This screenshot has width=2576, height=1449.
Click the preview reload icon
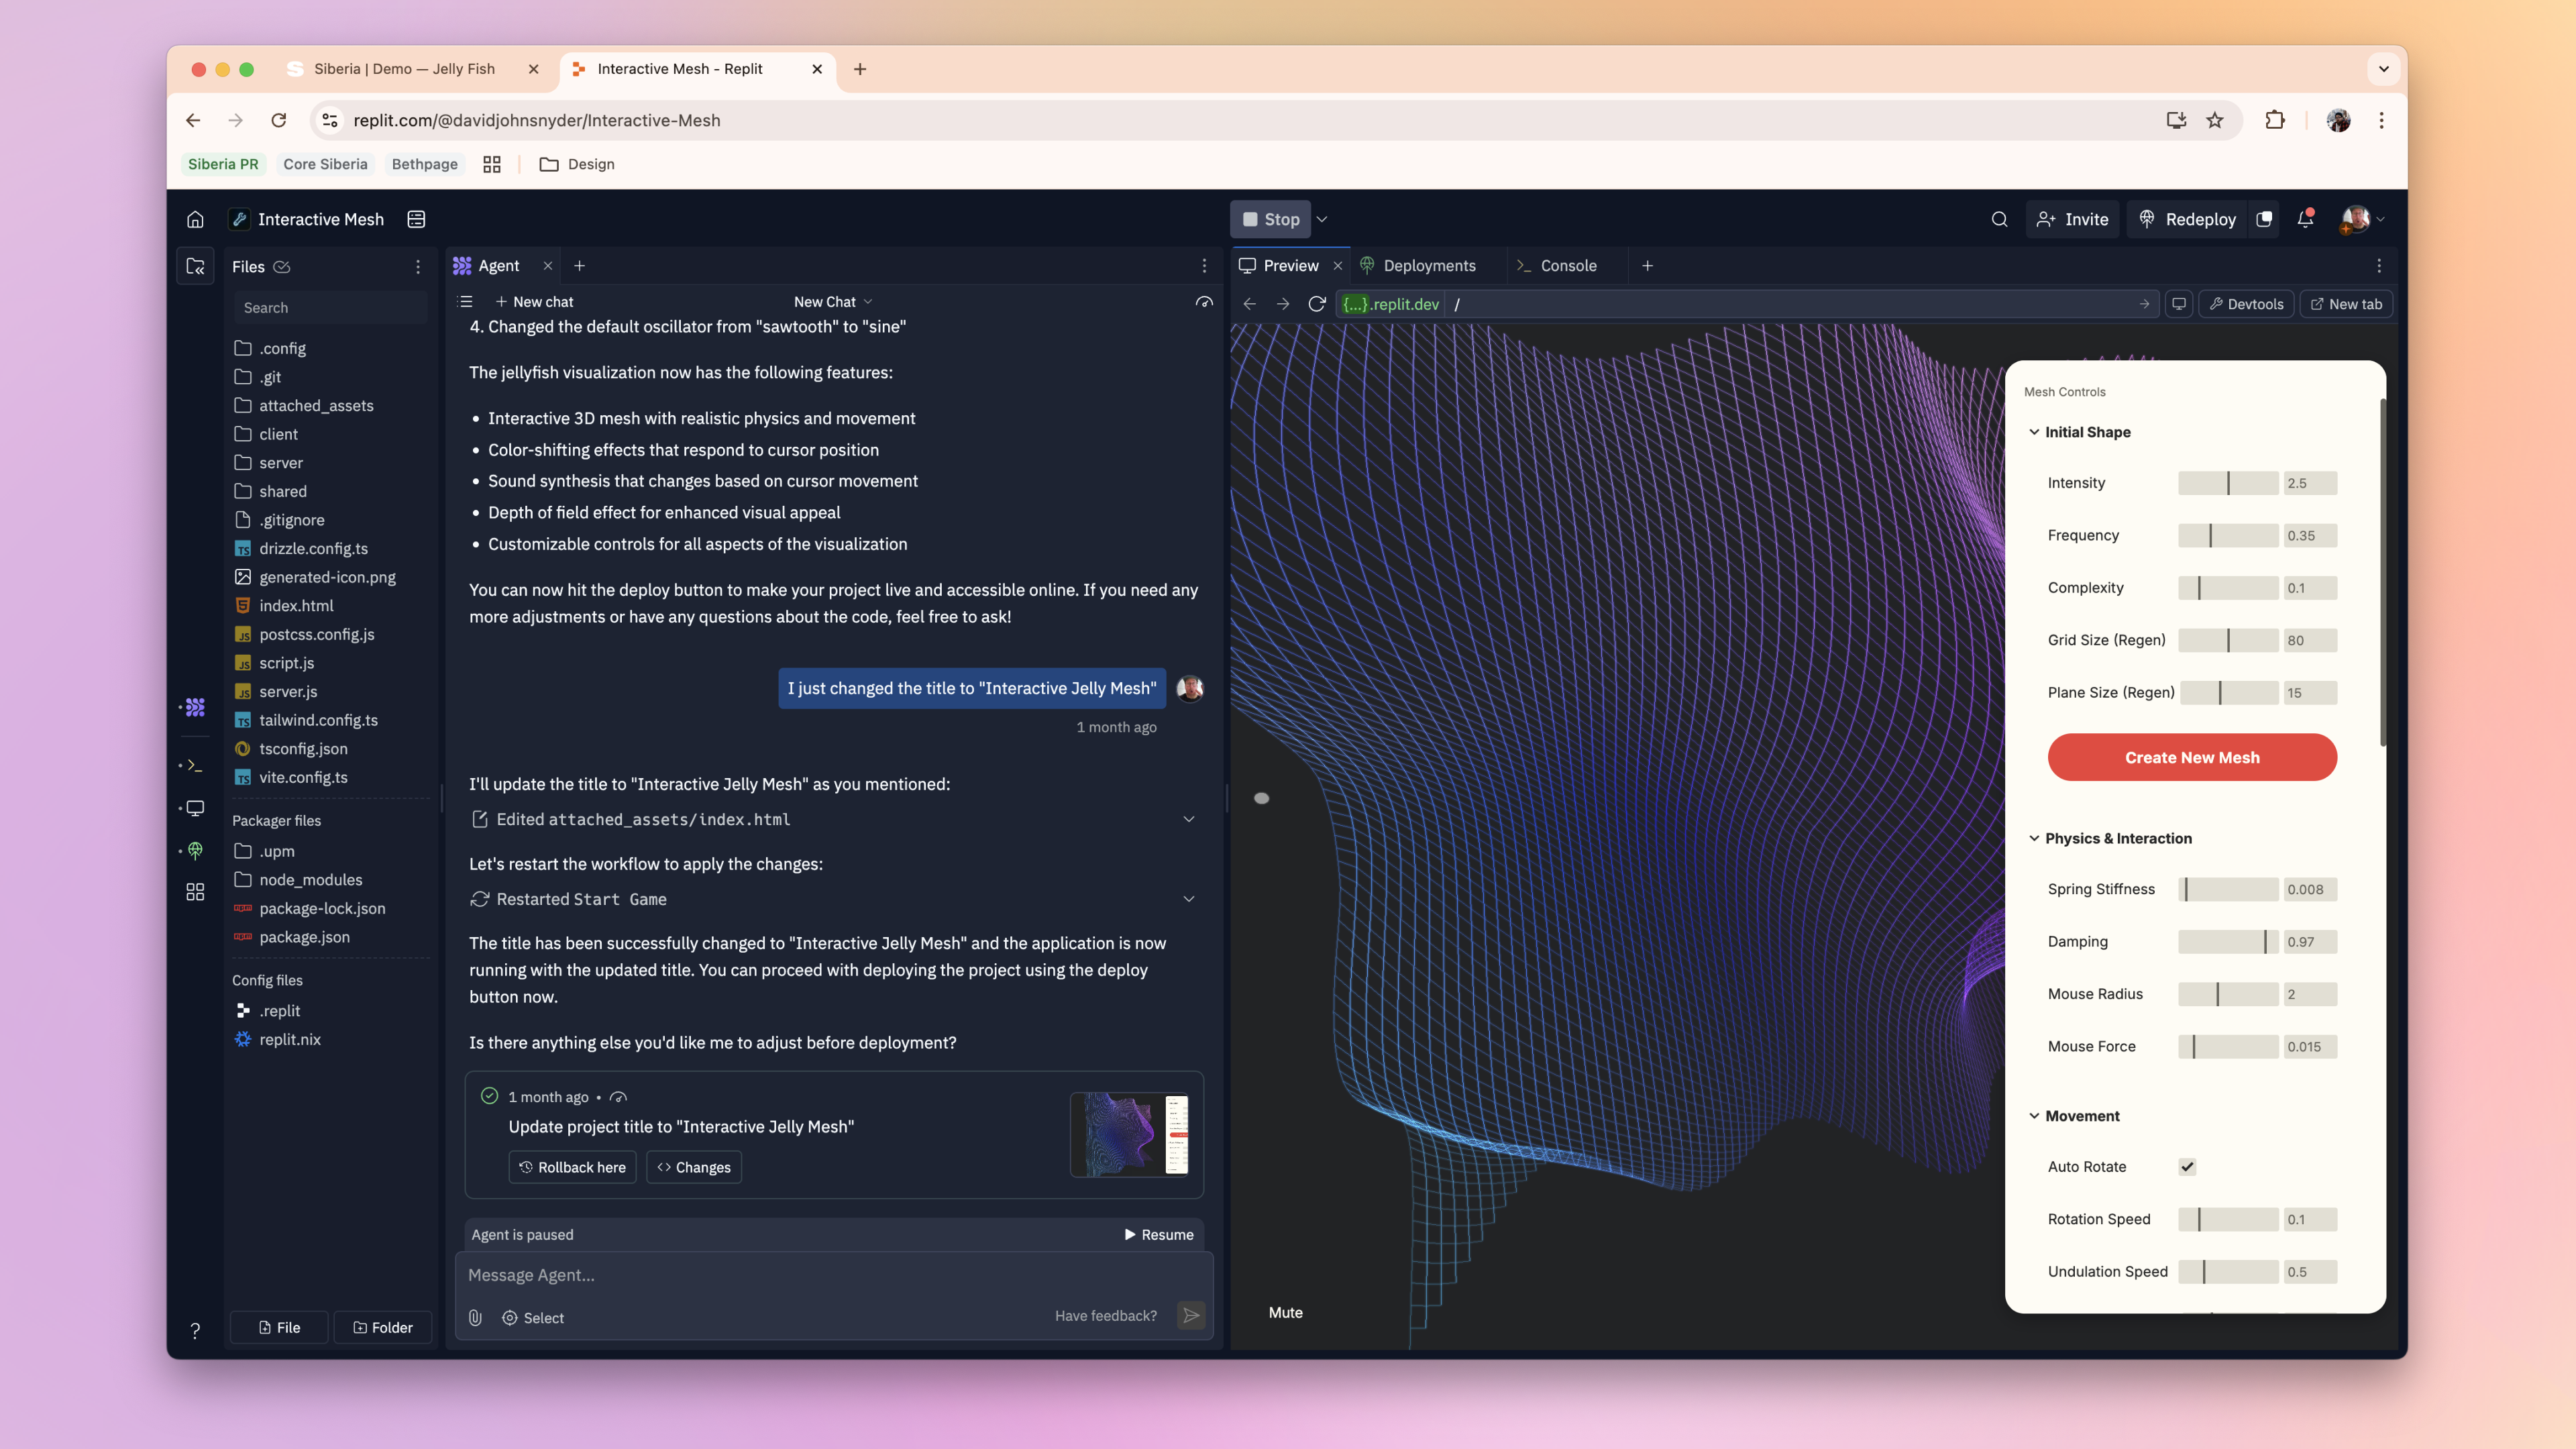[1317, 304]
